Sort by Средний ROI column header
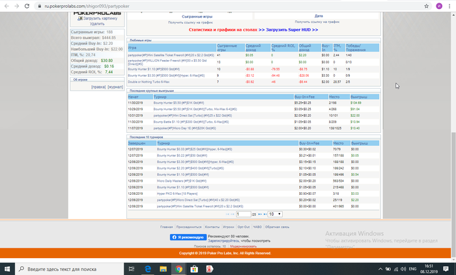 (283, 48)
